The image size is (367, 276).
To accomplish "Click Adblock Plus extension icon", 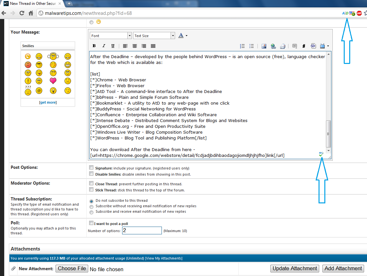I will pyautogui.click(x=359, y=13).
